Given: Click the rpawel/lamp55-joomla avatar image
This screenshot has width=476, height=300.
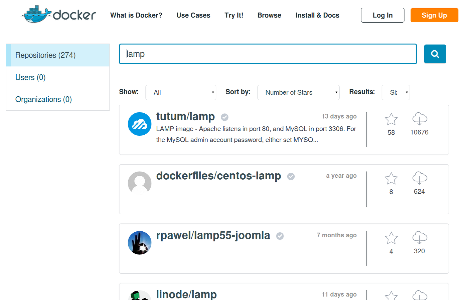Looking at the screenshot, I should pyautogui.click(x=140, y=243).
